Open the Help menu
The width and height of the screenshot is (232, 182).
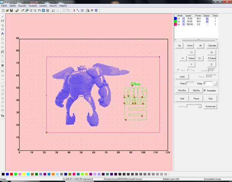point(63,6)
